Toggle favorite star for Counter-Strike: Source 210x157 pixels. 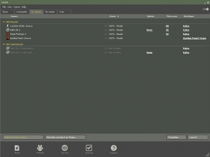click(106, 26)
